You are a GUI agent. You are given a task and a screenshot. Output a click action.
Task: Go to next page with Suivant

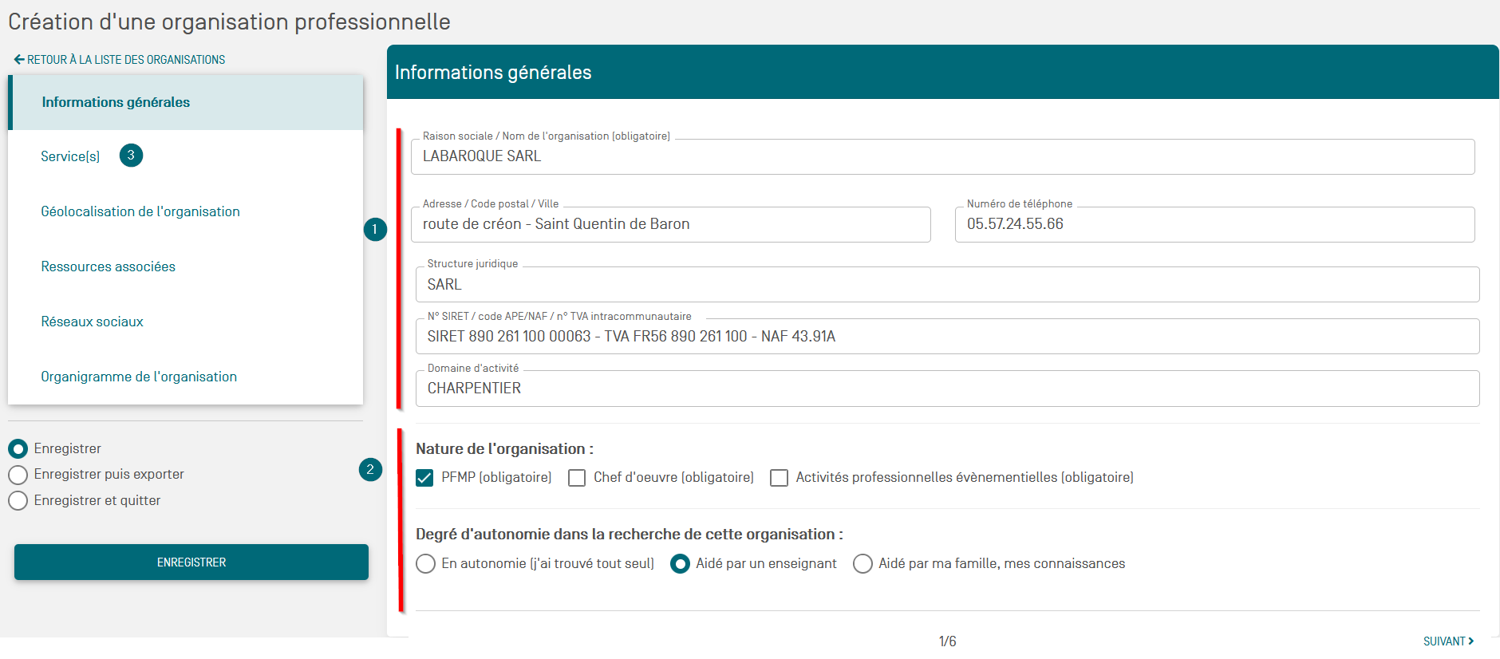pyautogui.click(x=1447, y=641)
